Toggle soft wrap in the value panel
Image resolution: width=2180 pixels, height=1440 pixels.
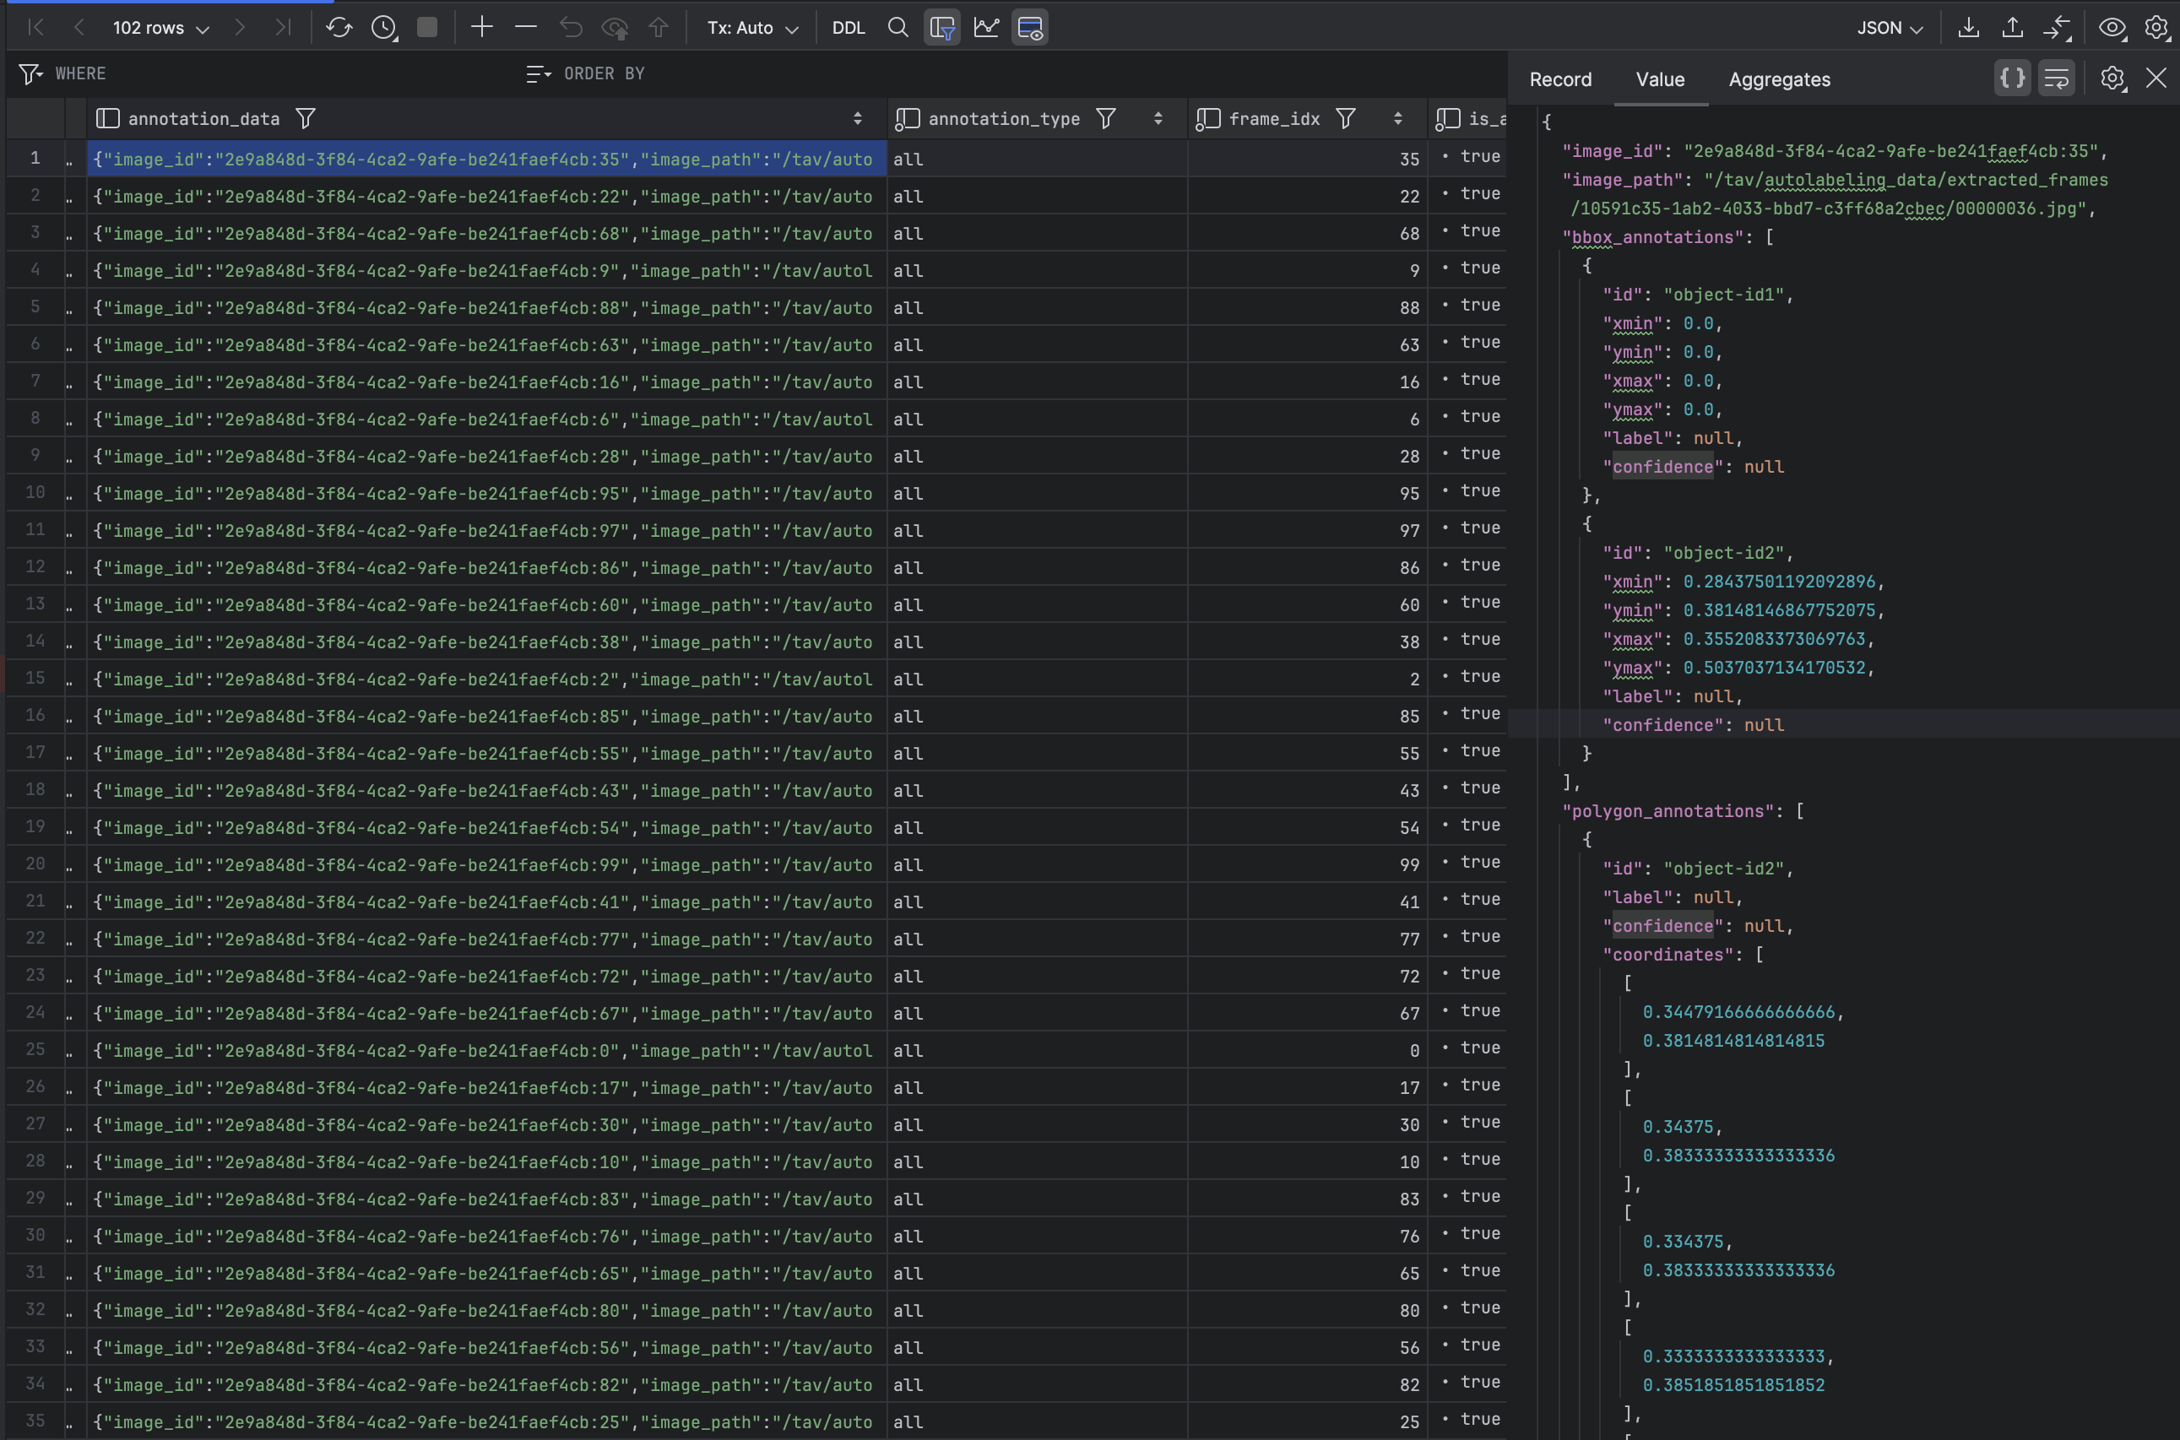coord(2056,79)
